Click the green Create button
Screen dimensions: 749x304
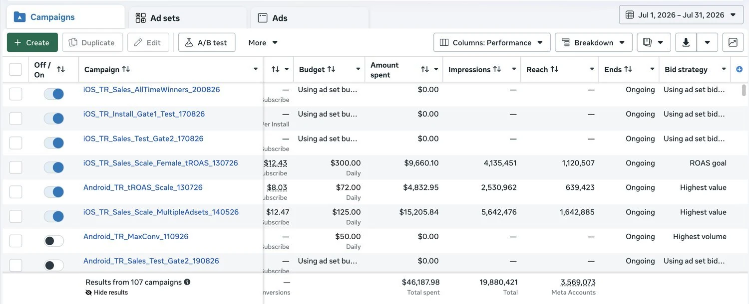[32, 42]
